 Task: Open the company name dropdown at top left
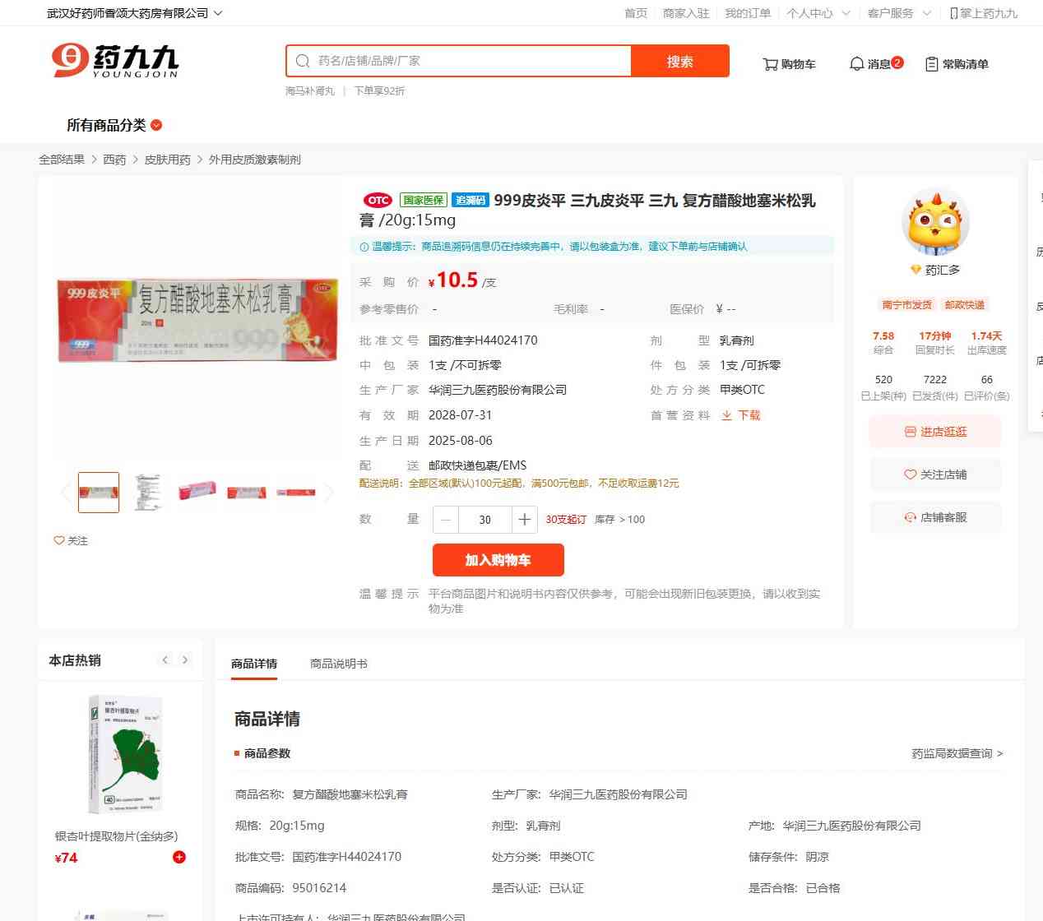pos(134,13)
